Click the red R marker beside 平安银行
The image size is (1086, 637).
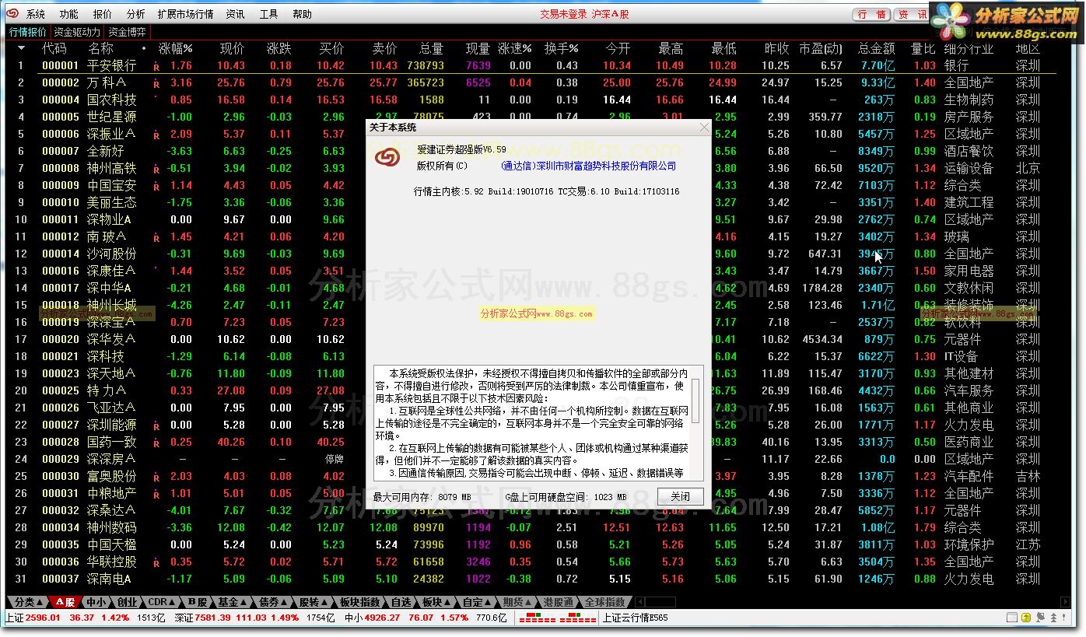(x=156, y=67)
